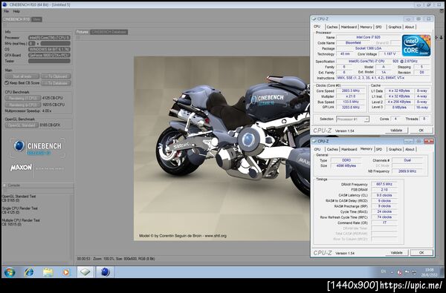Open CPU tab in lower CPU-Z window
The height and width of the screenshot is (293, 446).
click(x=317, y=149)
